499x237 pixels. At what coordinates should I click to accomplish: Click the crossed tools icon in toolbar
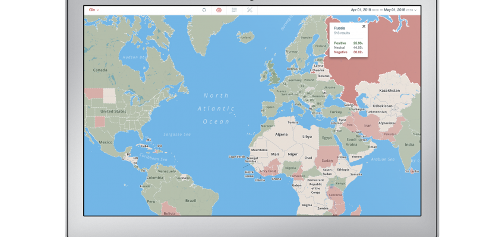tap(250, 10)
